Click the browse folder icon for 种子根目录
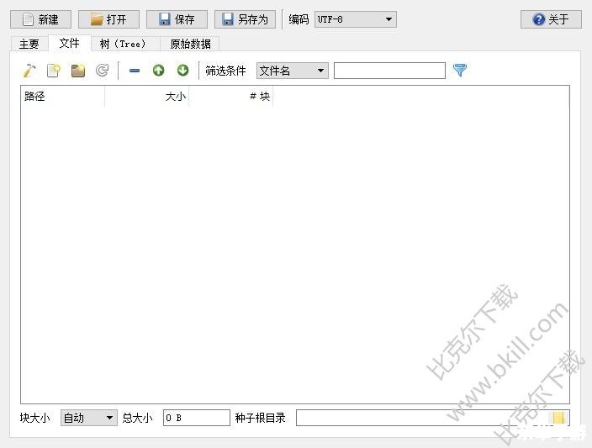Image resolution: width=592 pixels, height=448 pixels. [558, 418]
